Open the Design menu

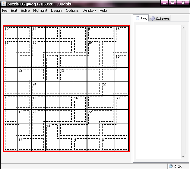coord(56,11)
